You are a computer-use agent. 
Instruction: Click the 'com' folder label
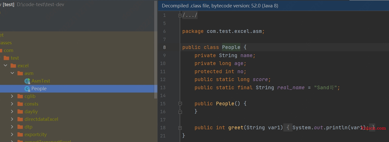click(8, 50)
